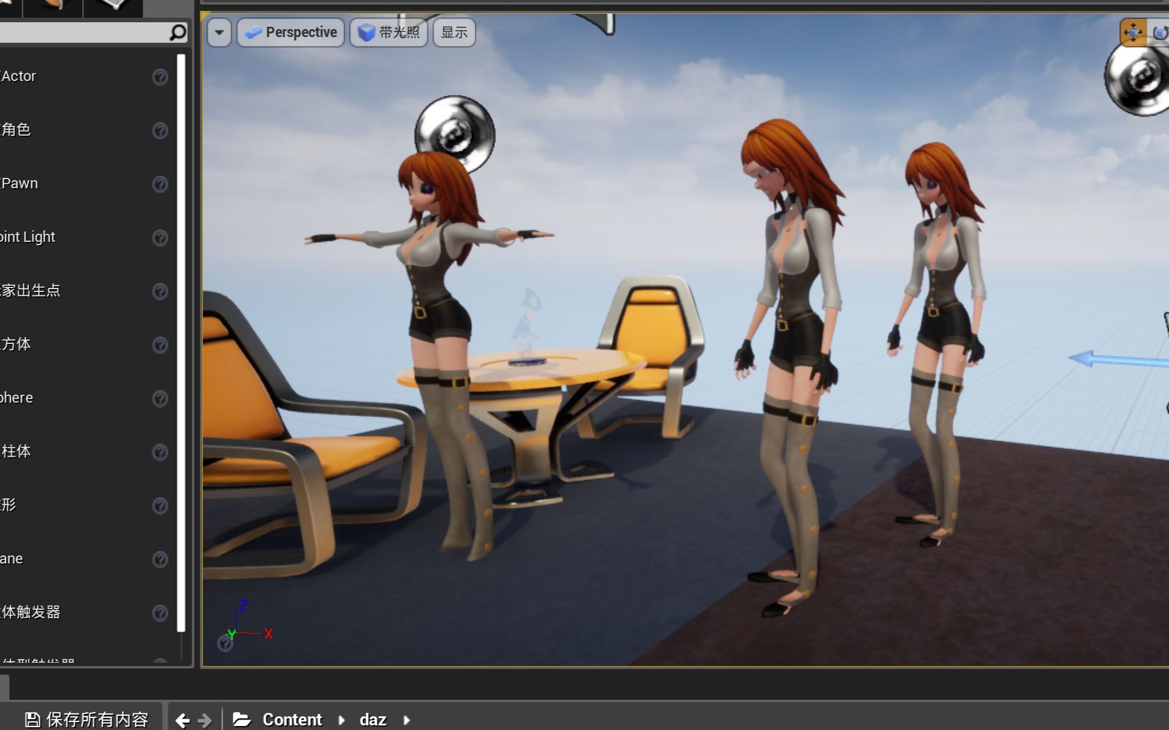Open the Perspective view mode dropdown

click(291, 32)
